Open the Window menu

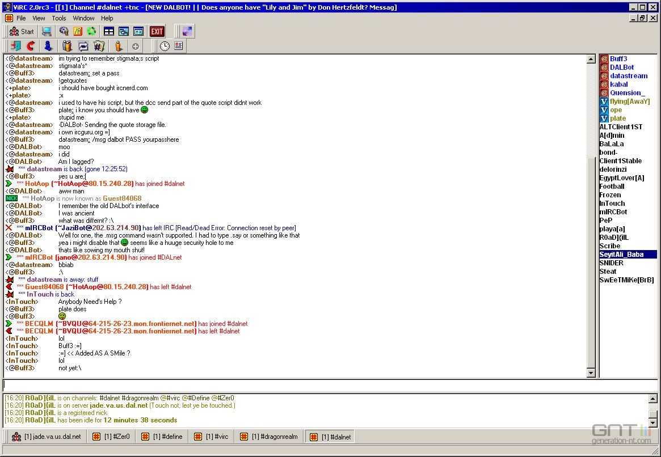(83, 18)
